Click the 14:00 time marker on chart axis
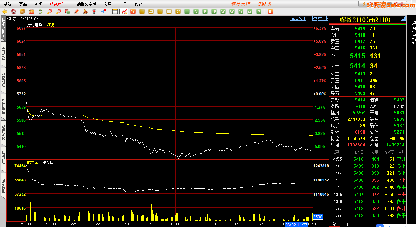Screen dimensions: 416x227 263,224
